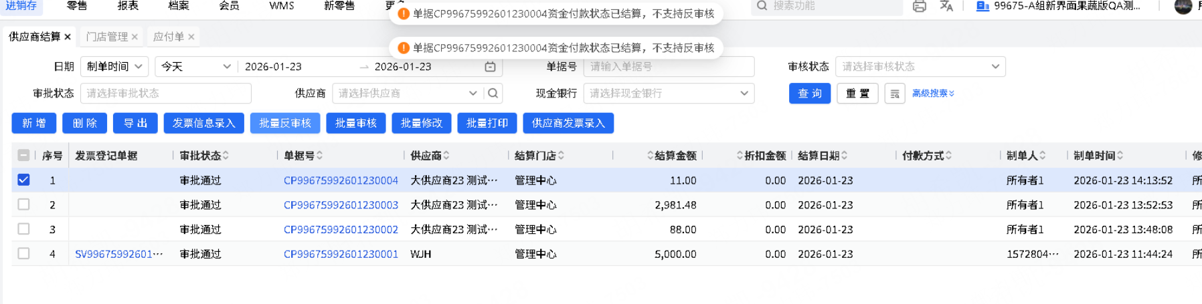This screenshot has height=304, width=1202.
Task: Click the 批量审核 button
Action: click(x=355, y=123)
